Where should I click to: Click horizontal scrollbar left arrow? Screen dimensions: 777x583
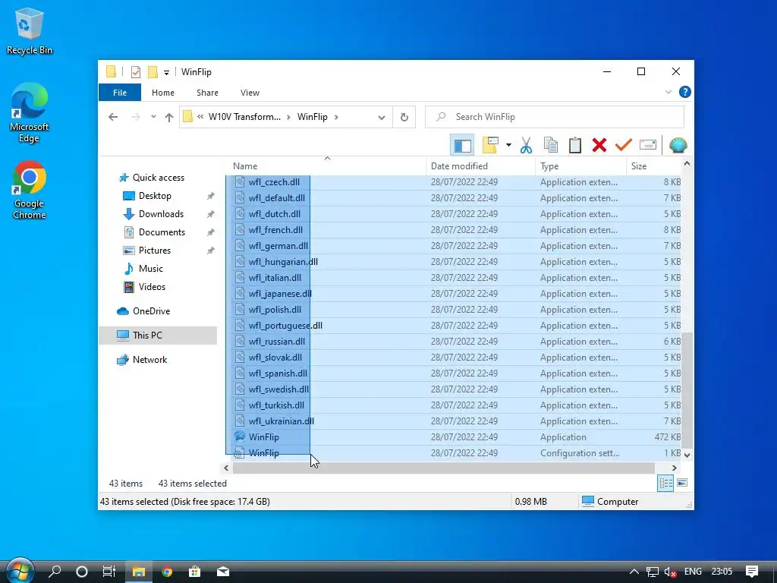pyautogui.click(x=226, y=468)
